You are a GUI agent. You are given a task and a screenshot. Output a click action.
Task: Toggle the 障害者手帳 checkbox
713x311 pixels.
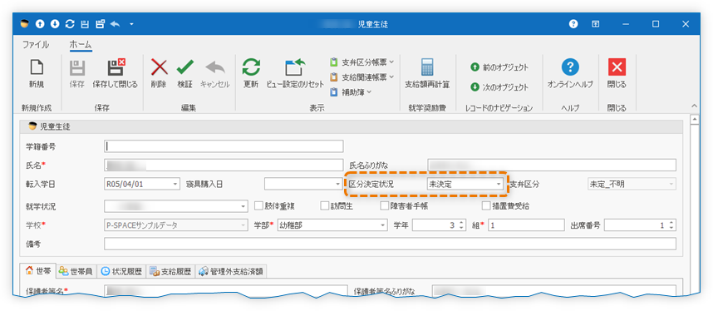click(385, 206)
